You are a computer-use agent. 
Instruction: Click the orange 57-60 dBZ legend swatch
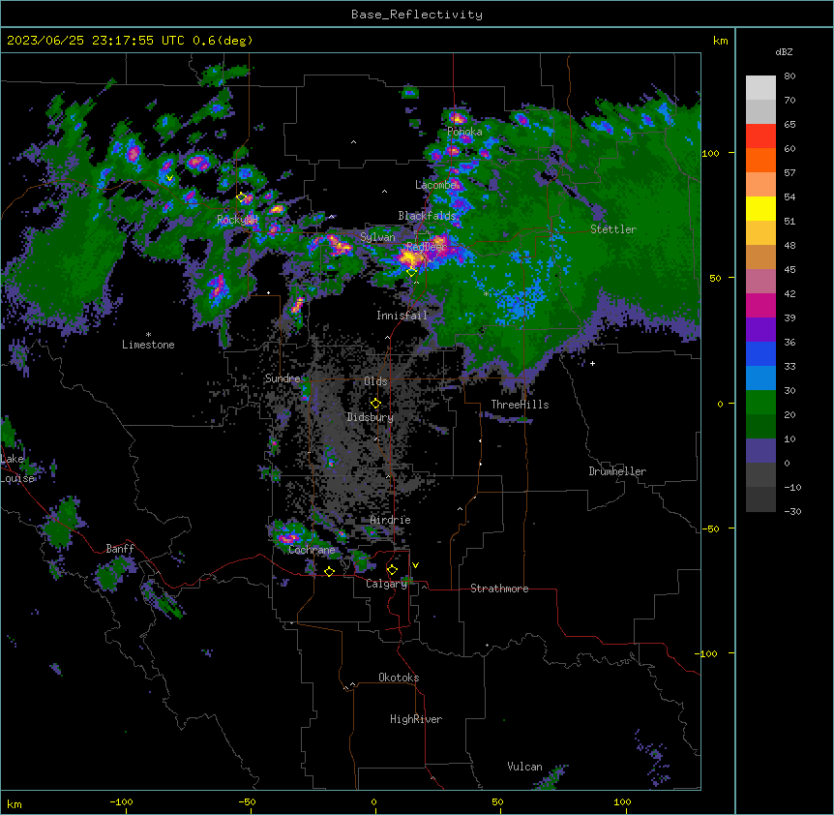pos(760,160)
